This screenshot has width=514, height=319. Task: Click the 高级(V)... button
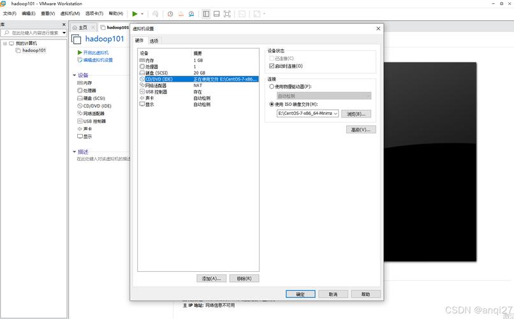[x=361, y=130]
